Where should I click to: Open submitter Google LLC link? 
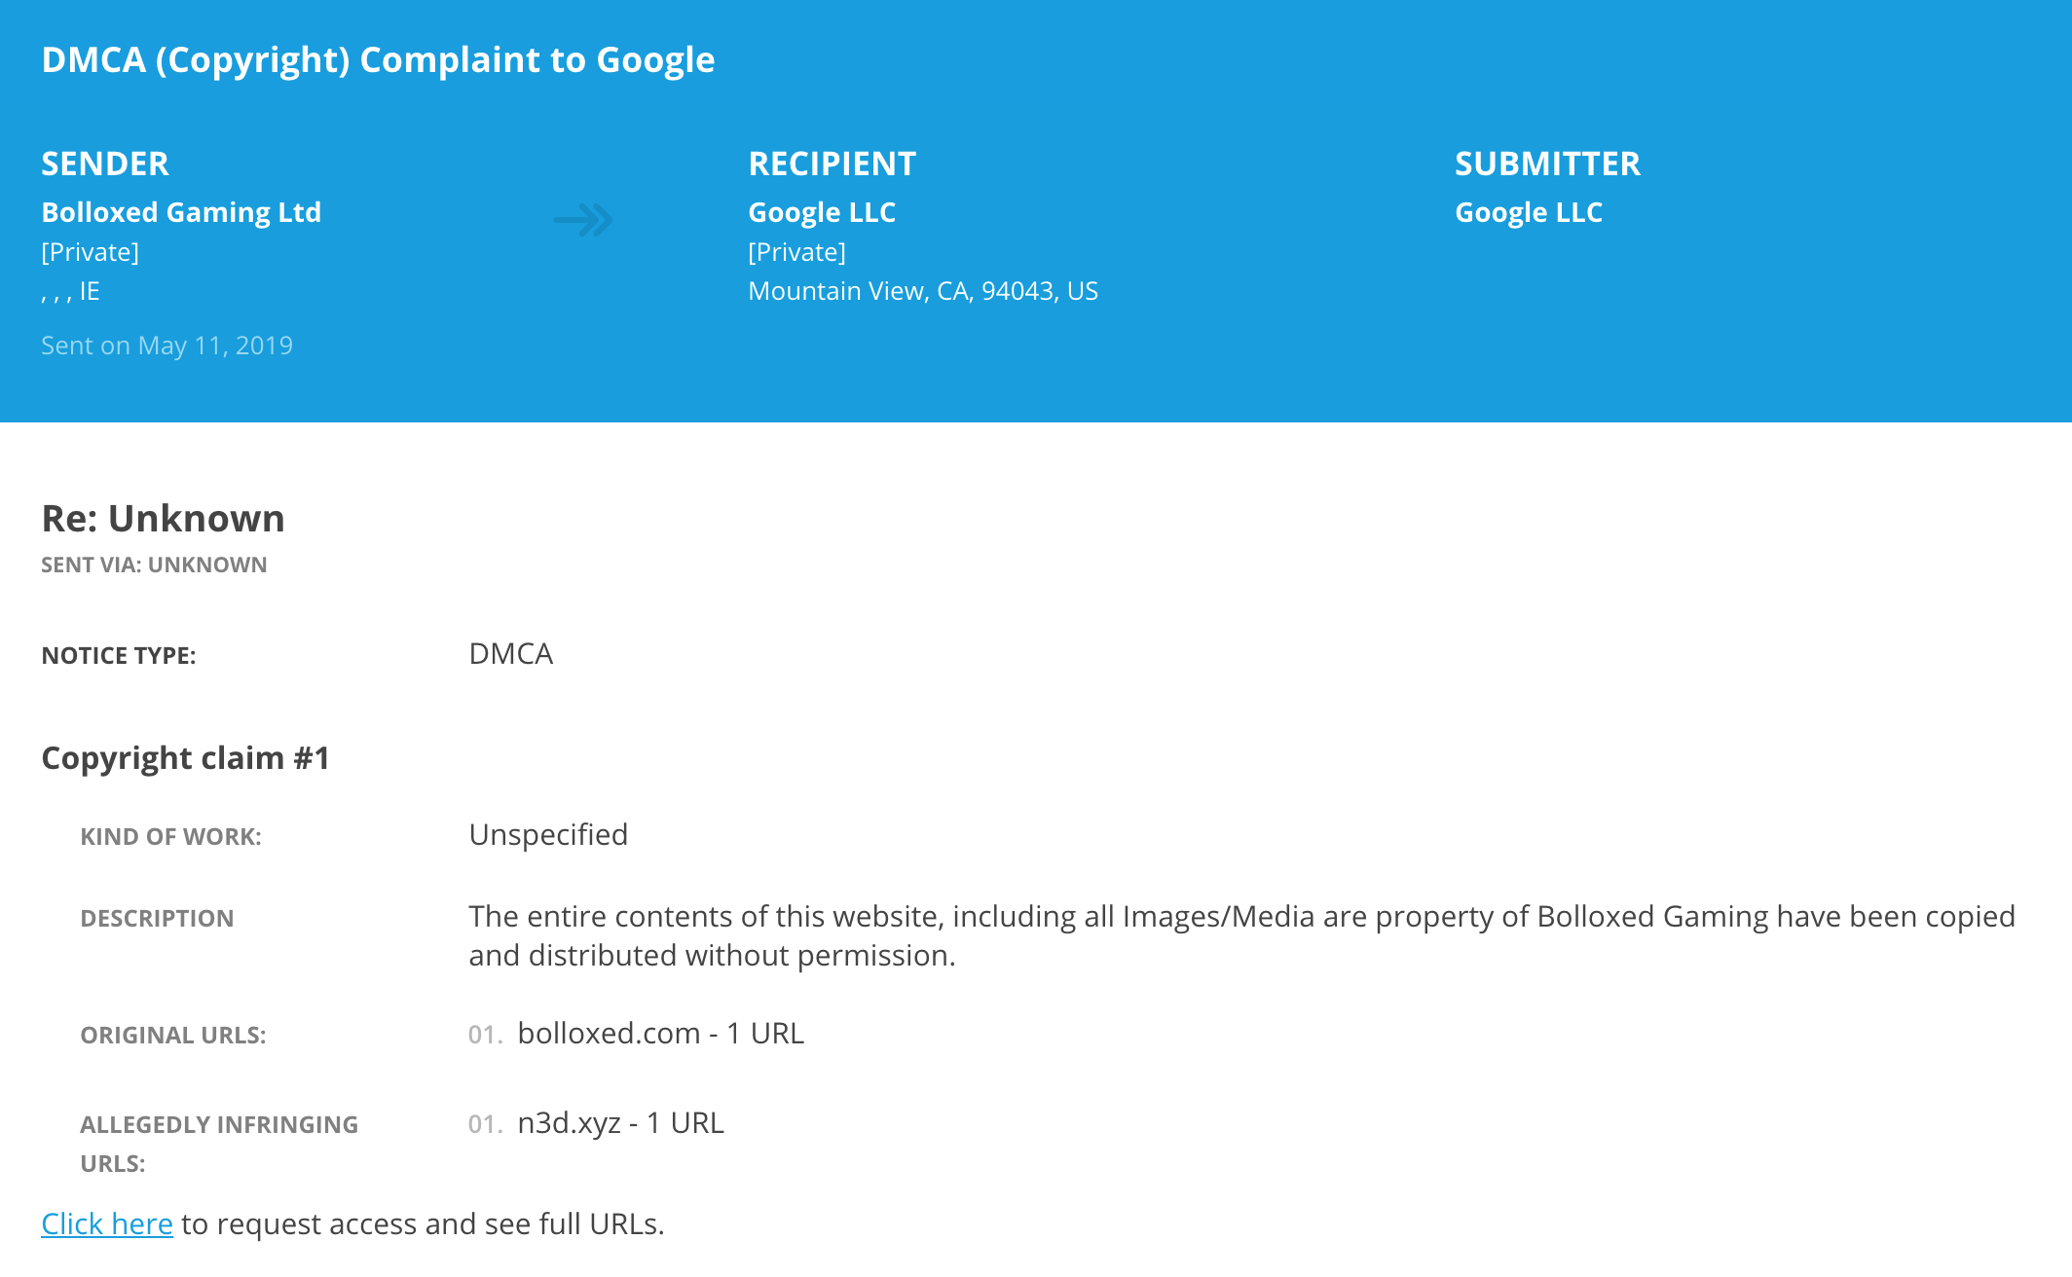[x=1529, y=212]
